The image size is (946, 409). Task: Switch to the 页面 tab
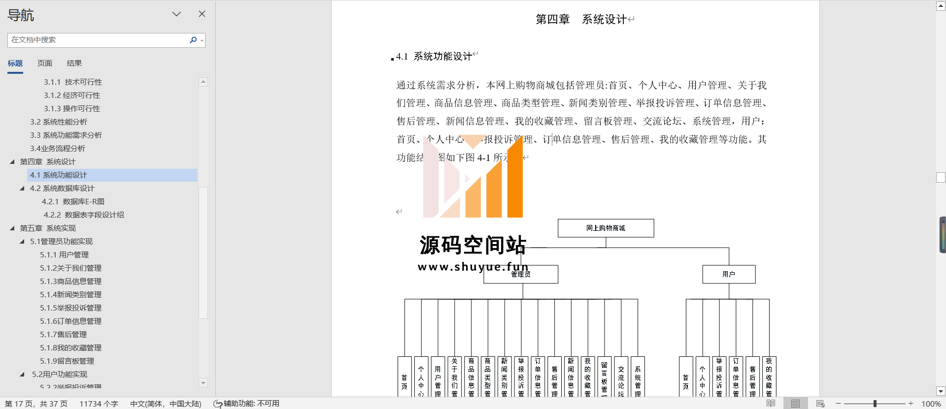(45, 63)
